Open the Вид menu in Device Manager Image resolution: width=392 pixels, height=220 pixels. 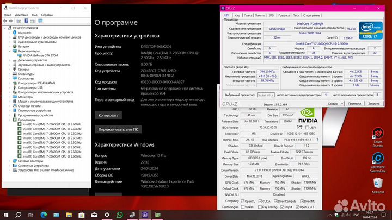click(x=34, y=15)
